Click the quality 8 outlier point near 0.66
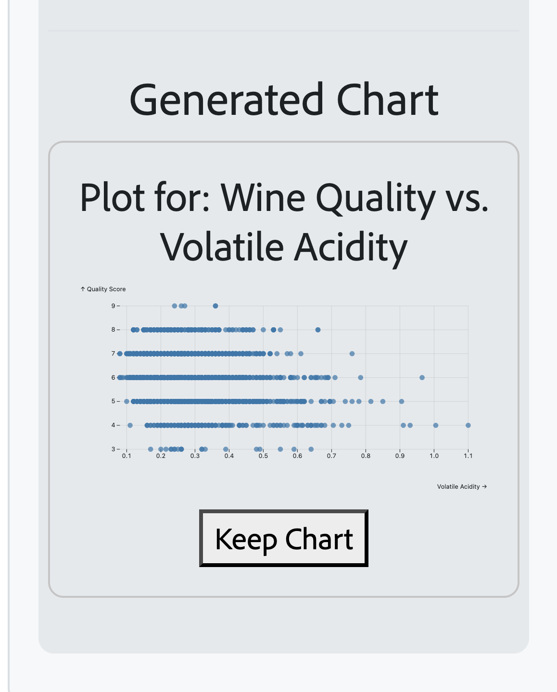 [318, 330]
